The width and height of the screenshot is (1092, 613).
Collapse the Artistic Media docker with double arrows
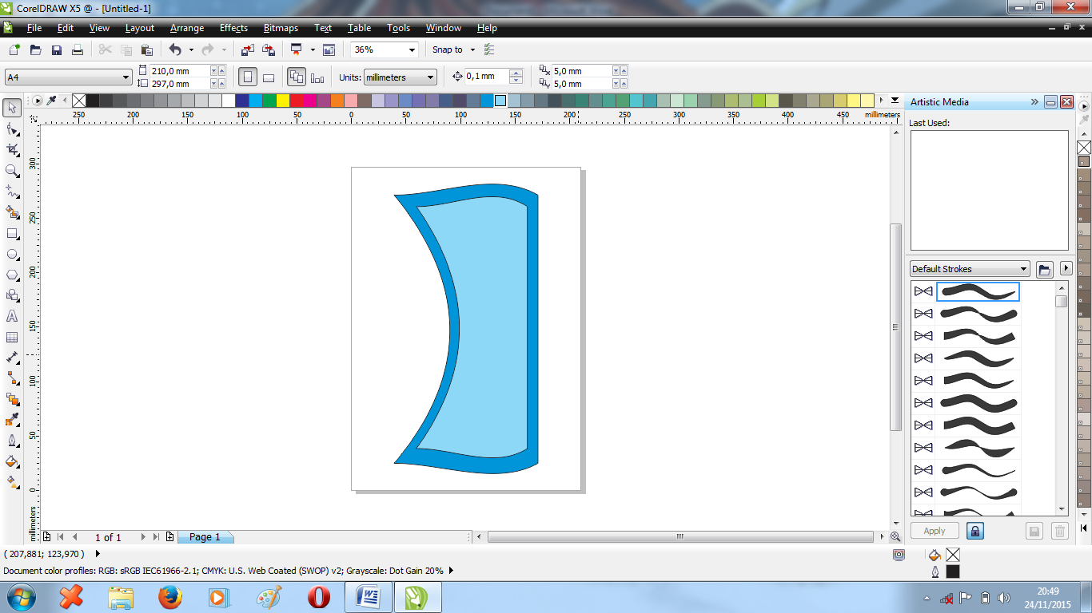(1034, 102)
